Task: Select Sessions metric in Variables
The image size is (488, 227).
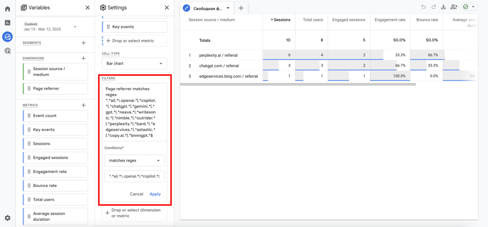Action: pos(55,144)
